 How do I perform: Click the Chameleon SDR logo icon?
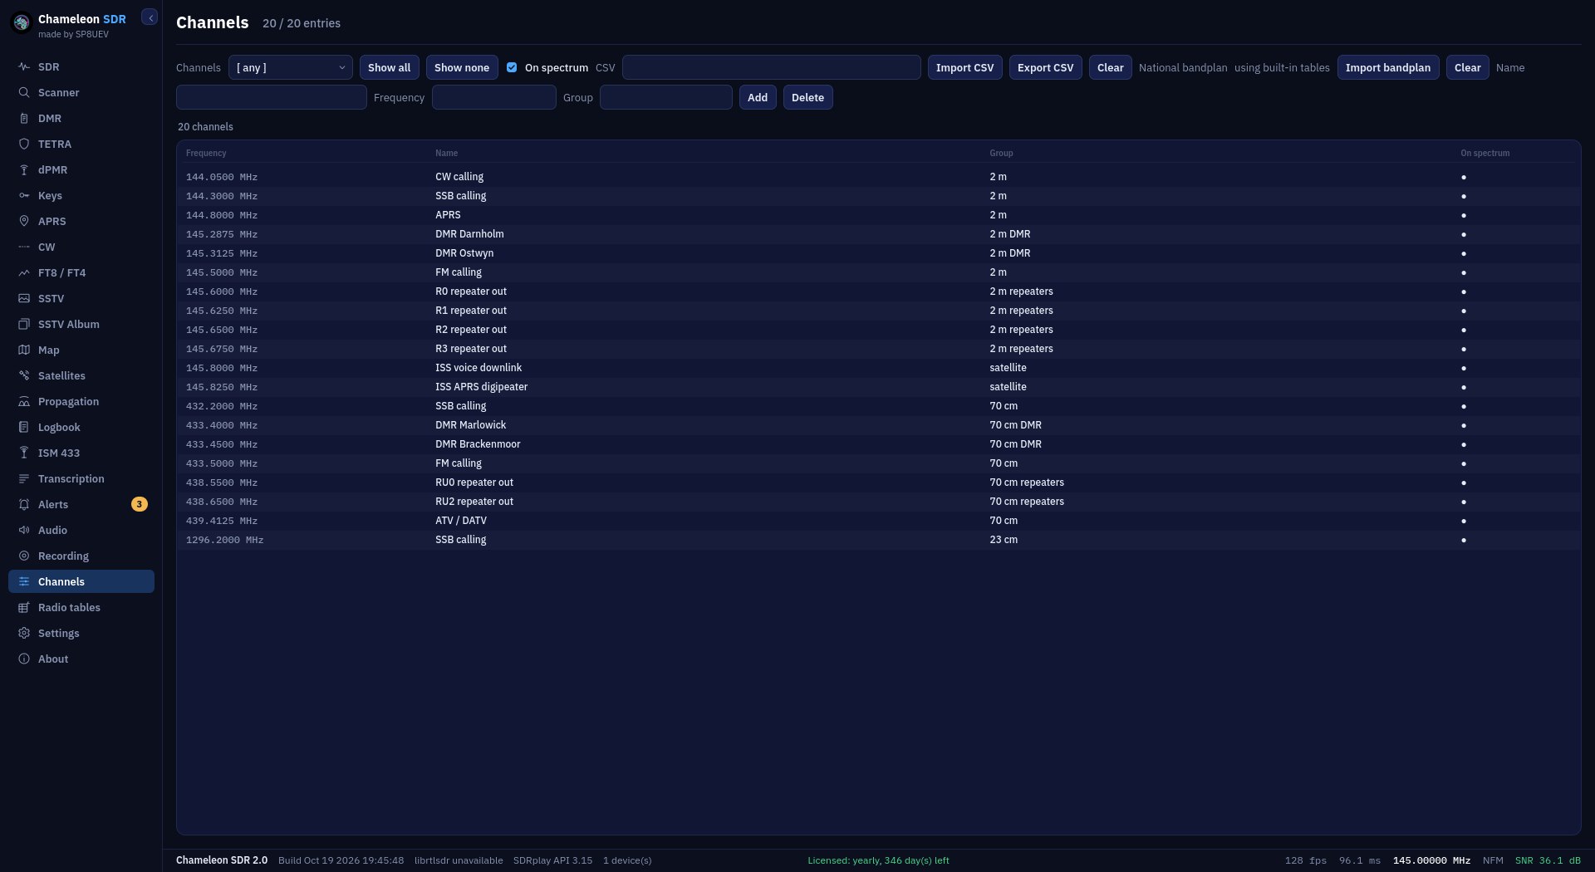(x=22, y=23)
